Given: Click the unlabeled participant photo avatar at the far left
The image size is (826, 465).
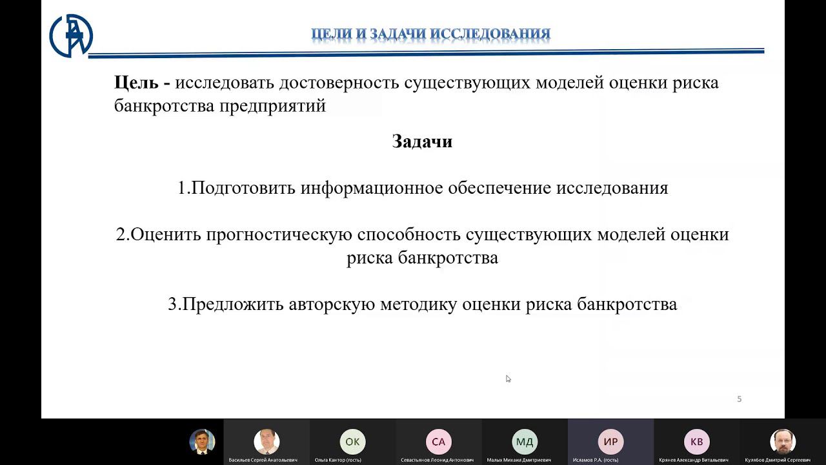Looking at the screenshot, I should (x=202, y=442).
